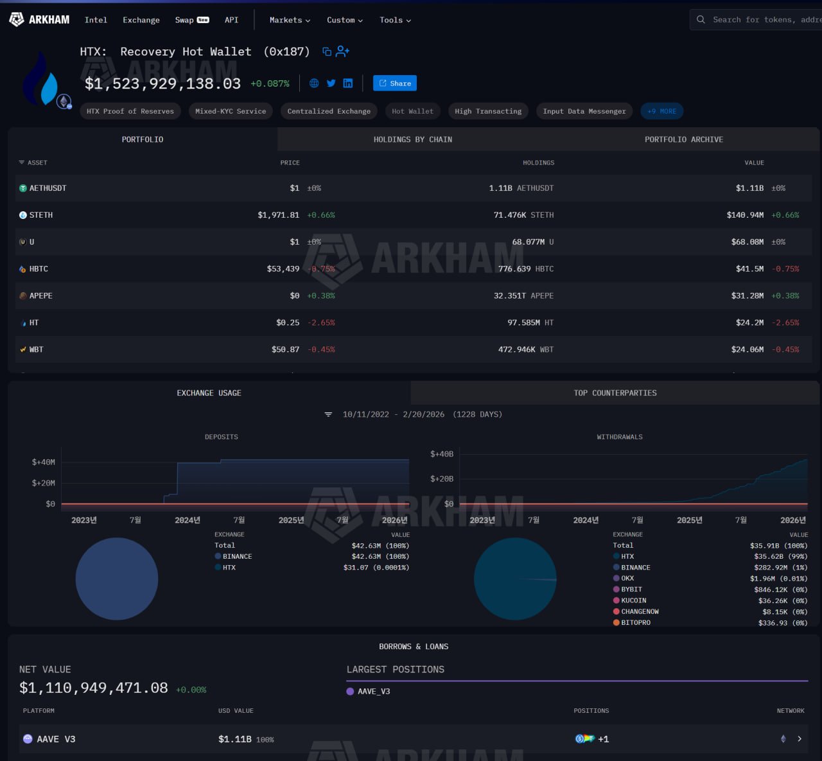
Task: Click the add-user follow entity icon
Action: 343,51
